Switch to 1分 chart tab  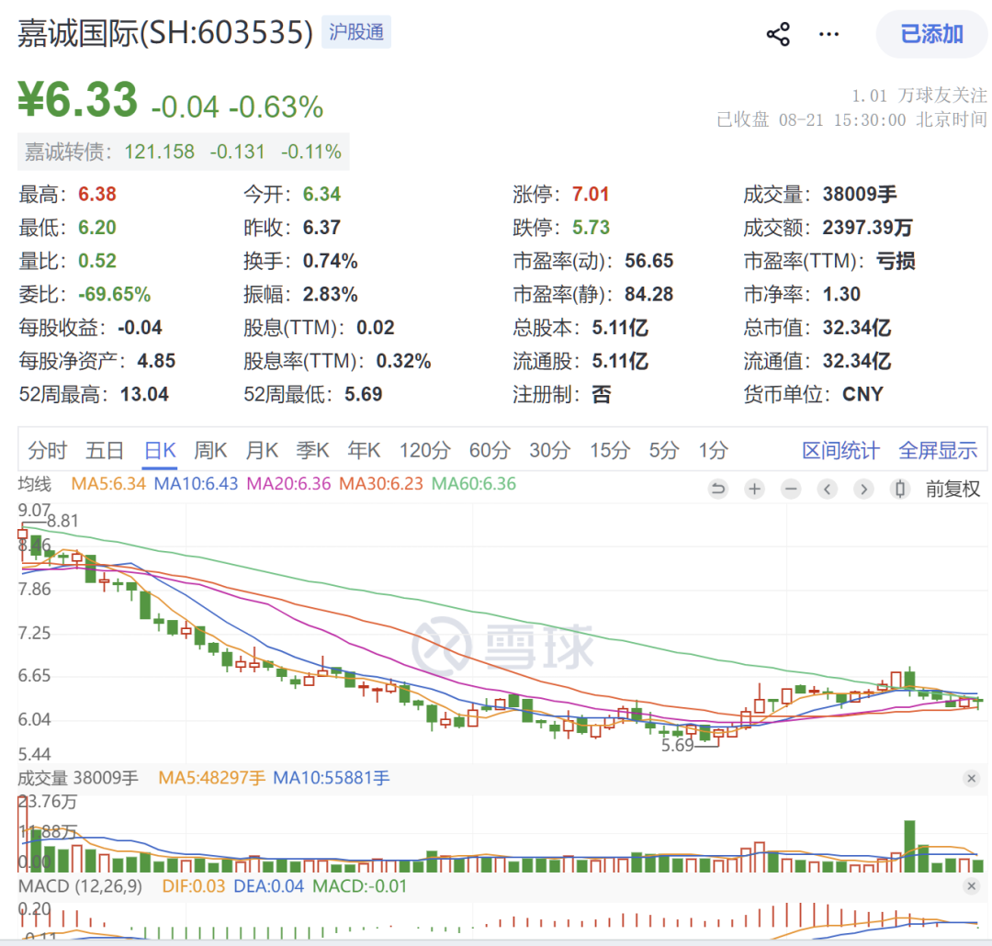713,451
